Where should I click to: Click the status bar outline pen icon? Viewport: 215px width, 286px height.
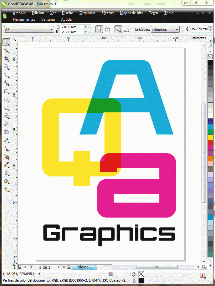pos(134,281)
